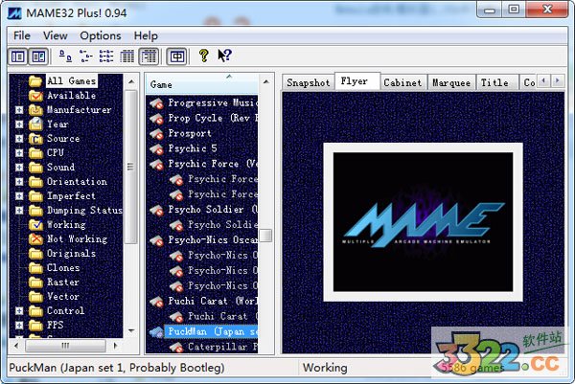This screenshot has width=575, height=384.
Task: Toggle the screenshot area toolbar button
Action: coord(38,56)
